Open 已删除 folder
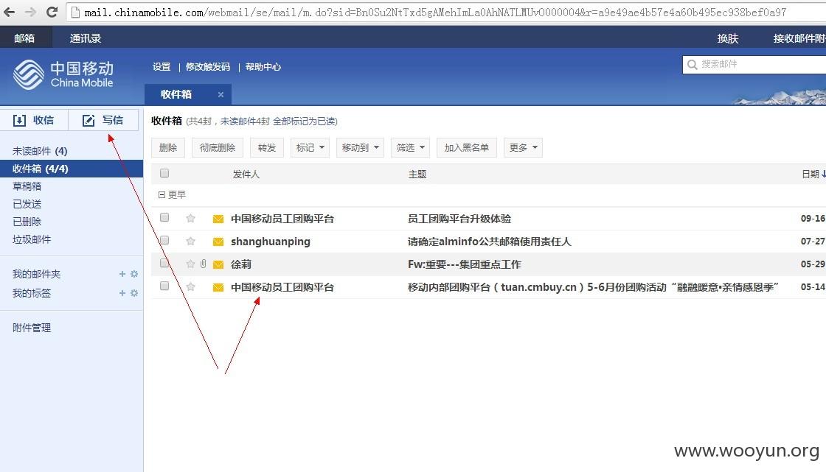This screenshot has height=472, width=826. pyautogui.click(x=27, y=222)
